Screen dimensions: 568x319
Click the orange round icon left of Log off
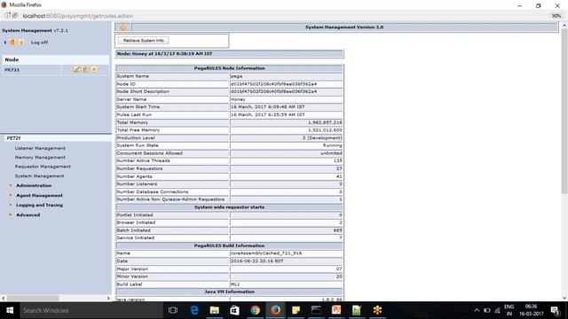[x=12, y=43]
